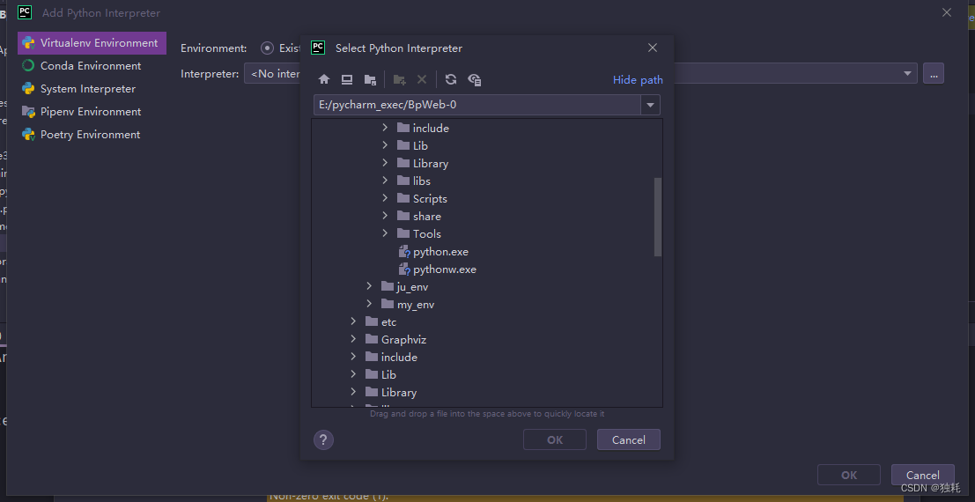Click OK in Select Python Interpreter dialog

pyautogui.click(x=555, y=439)
